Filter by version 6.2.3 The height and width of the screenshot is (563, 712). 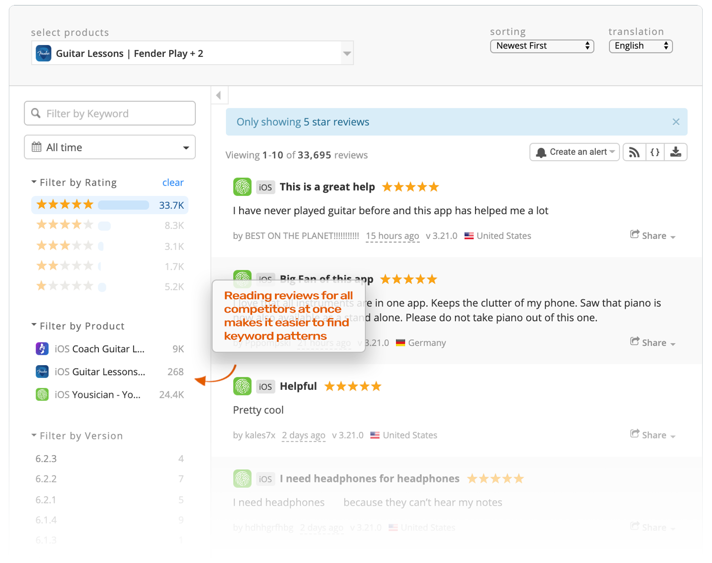pos(110,459)
